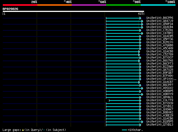Screen dimensions: 178x132
Task: Click label UniRef100_C7EZA1
Action: point(160,30)
